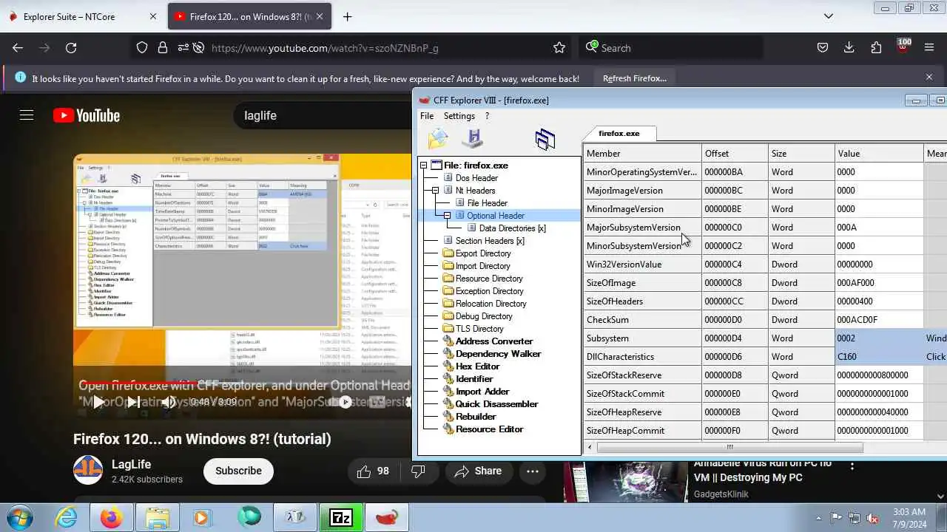Open the Save to Pocket button
Image resolution: width=947 pixels, height=532 pixels.
coord(823,48)
